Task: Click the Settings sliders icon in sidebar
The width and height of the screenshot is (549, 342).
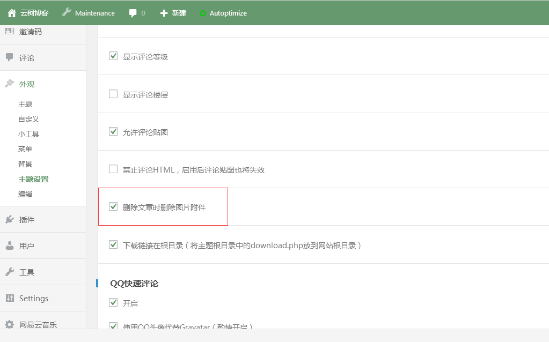Action: pyautogui.click(x=10, y=298)
